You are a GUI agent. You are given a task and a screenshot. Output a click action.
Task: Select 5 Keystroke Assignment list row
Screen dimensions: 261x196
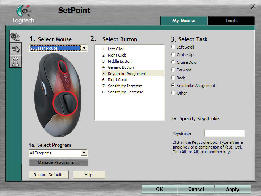[133, 74]
